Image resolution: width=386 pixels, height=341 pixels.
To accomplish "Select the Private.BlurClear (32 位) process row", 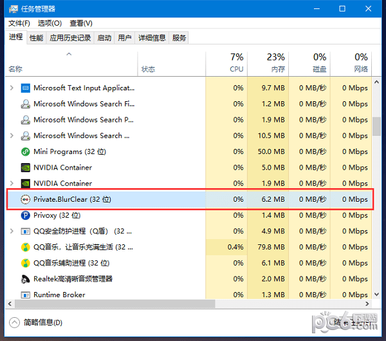I will click(x=190, y=199).
